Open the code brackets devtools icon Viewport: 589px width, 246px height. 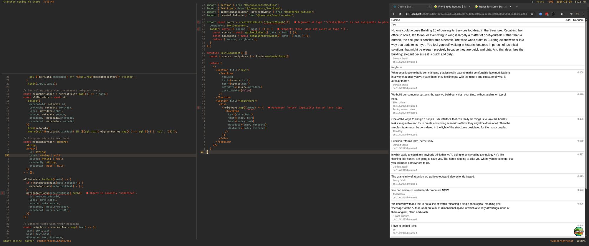coord(562,14)
